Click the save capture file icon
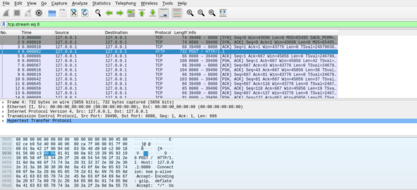417x190 pixels. (63, 13)
